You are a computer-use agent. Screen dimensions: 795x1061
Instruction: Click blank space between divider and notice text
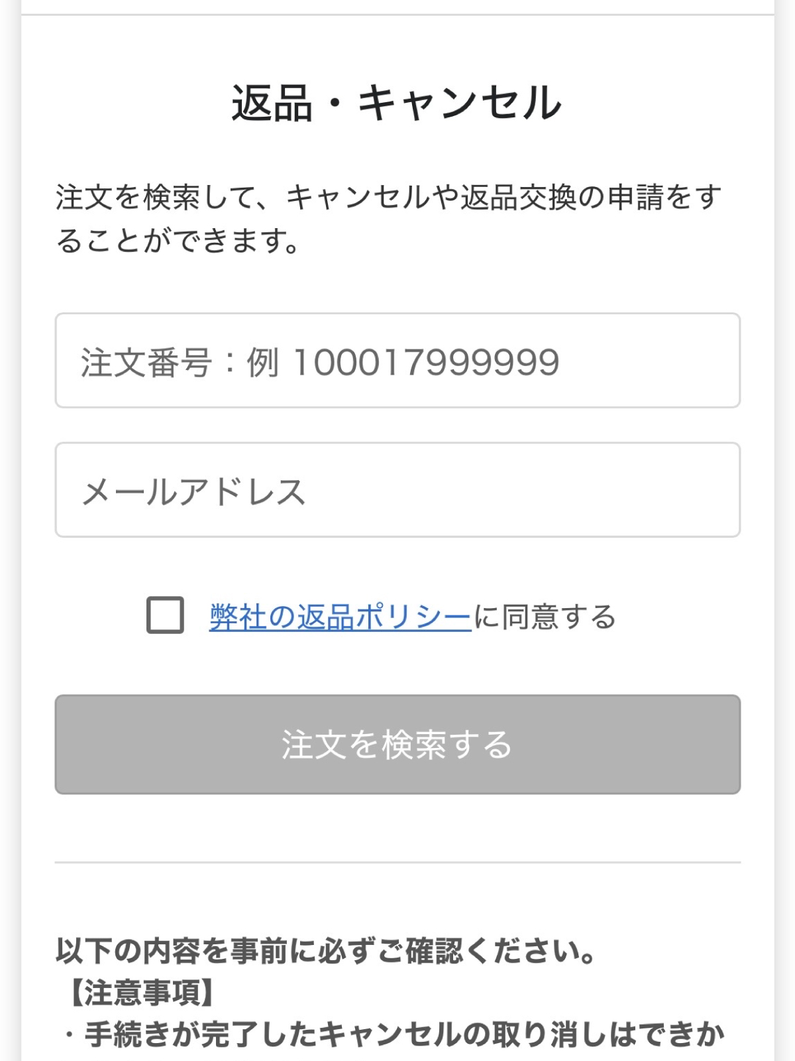pos(397,899)
